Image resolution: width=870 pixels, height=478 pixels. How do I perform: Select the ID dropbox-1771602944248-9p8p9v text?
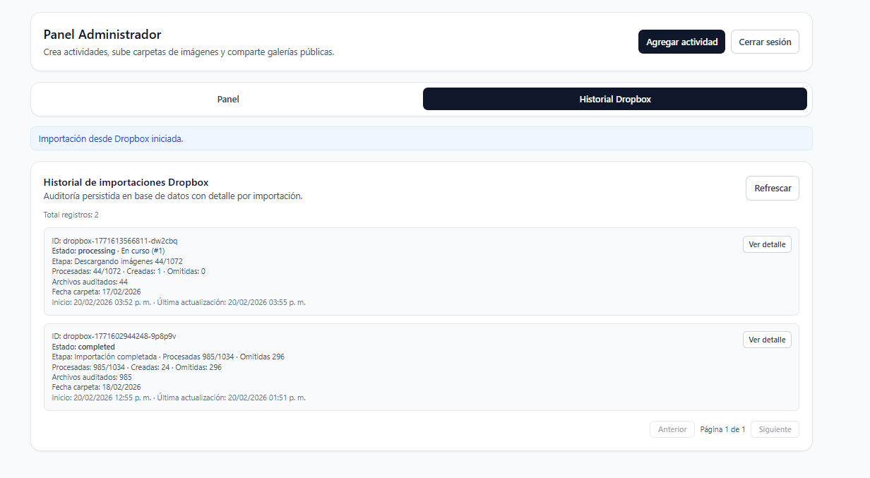click(114, 336)
